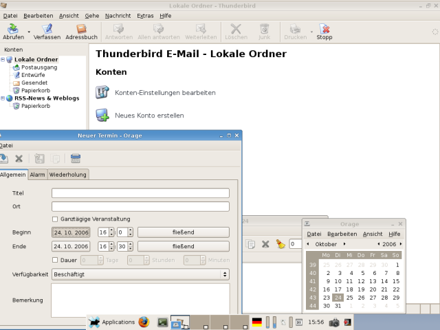The width and height of the screenshot is (440, 330).
Task: Open the Bearbeiten menu in Thunderbird
Action: click(38, 16)
